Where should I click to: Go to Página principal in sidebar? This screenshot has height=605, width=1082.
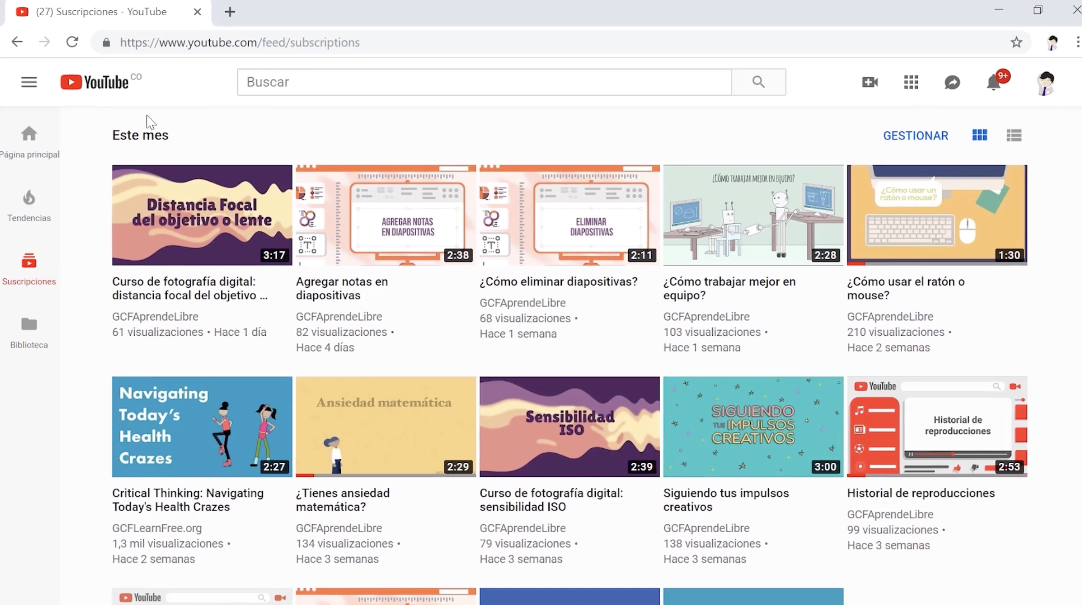point(29,143)
